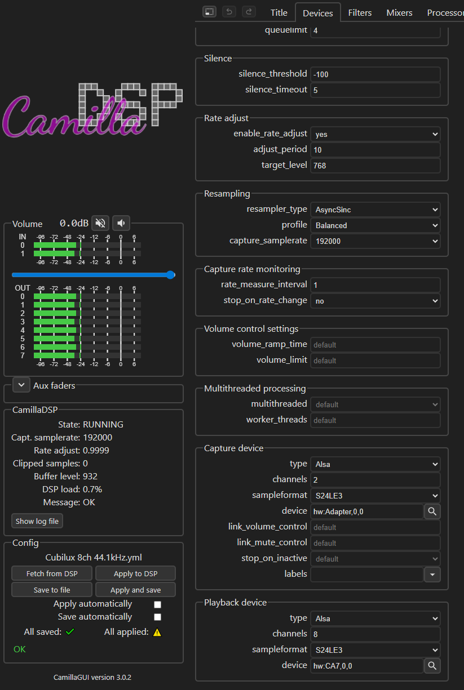Click the undo arrow icon

coord(229,12)
